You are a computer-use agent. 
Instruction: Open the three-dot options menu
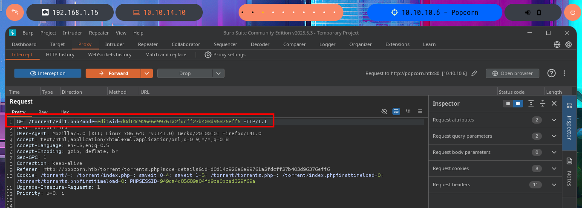pos(564,73)
